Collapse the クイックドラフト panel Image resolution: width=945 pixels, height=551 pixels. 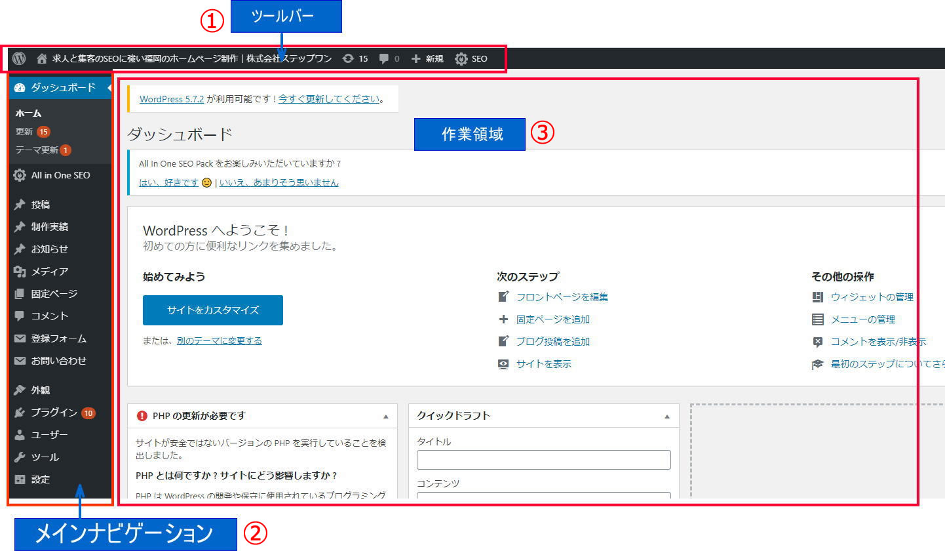(667, 417)
